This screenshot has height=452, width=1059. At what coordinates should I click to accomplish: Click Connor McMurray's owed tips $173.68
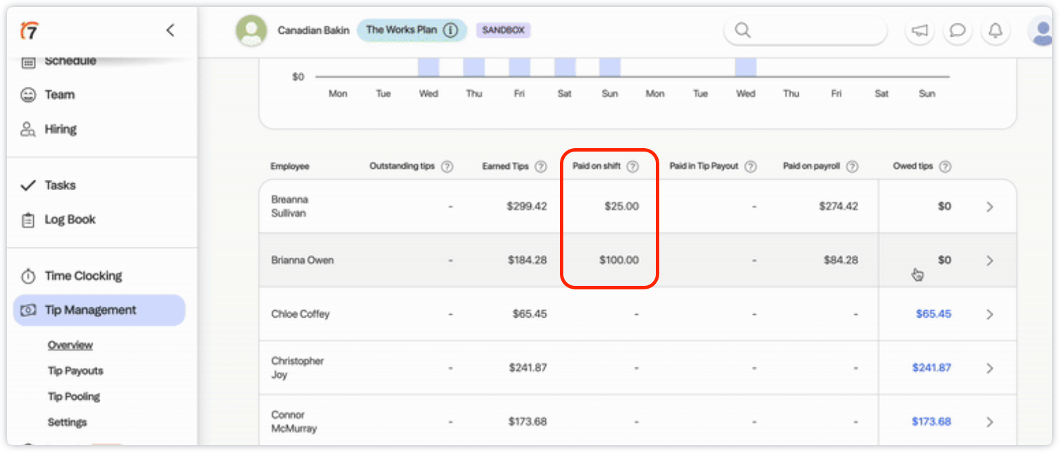click(931, 422)
